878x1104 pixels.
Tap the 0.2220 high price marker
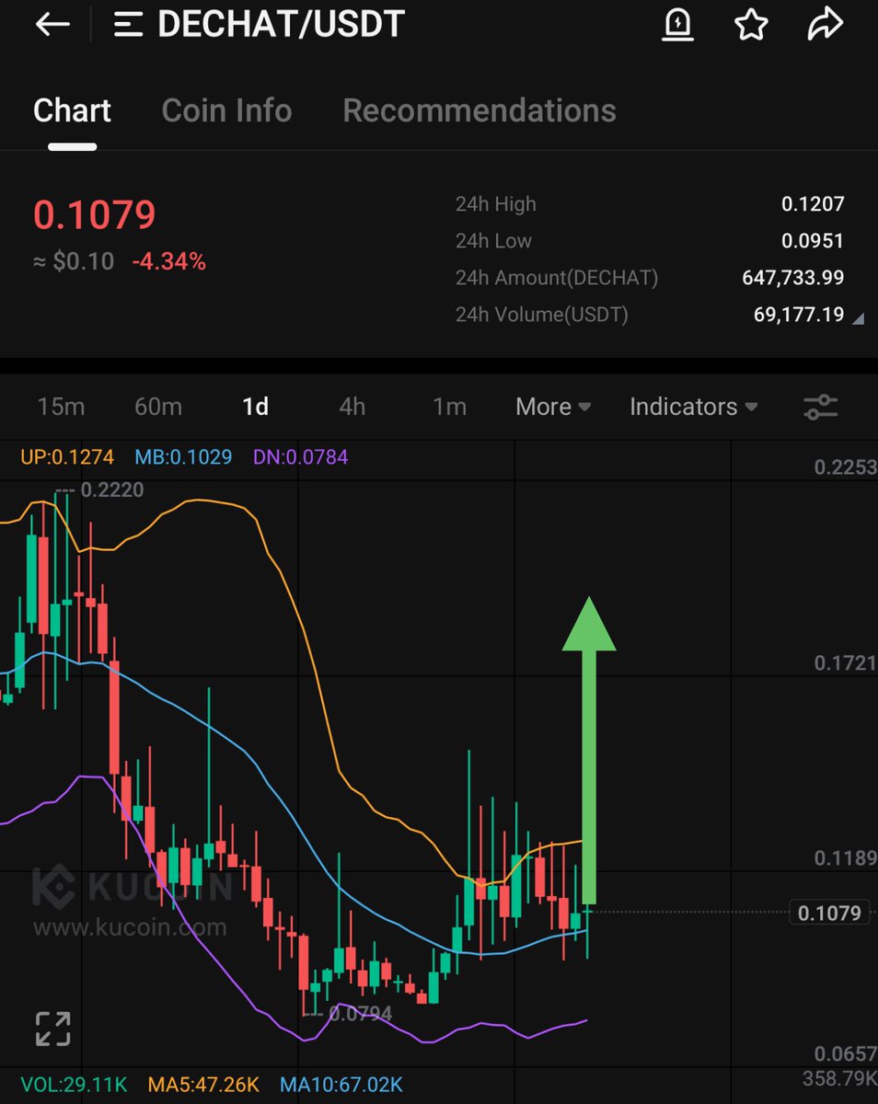tap(112, 490)
